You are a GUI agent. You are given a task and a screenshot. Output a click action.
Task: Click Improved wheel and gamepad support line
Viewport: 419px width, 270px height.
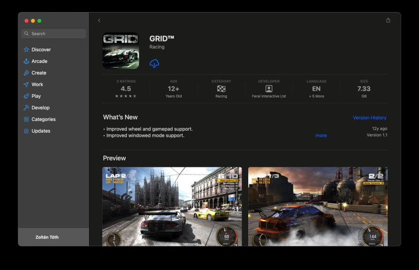coord(148,129)
